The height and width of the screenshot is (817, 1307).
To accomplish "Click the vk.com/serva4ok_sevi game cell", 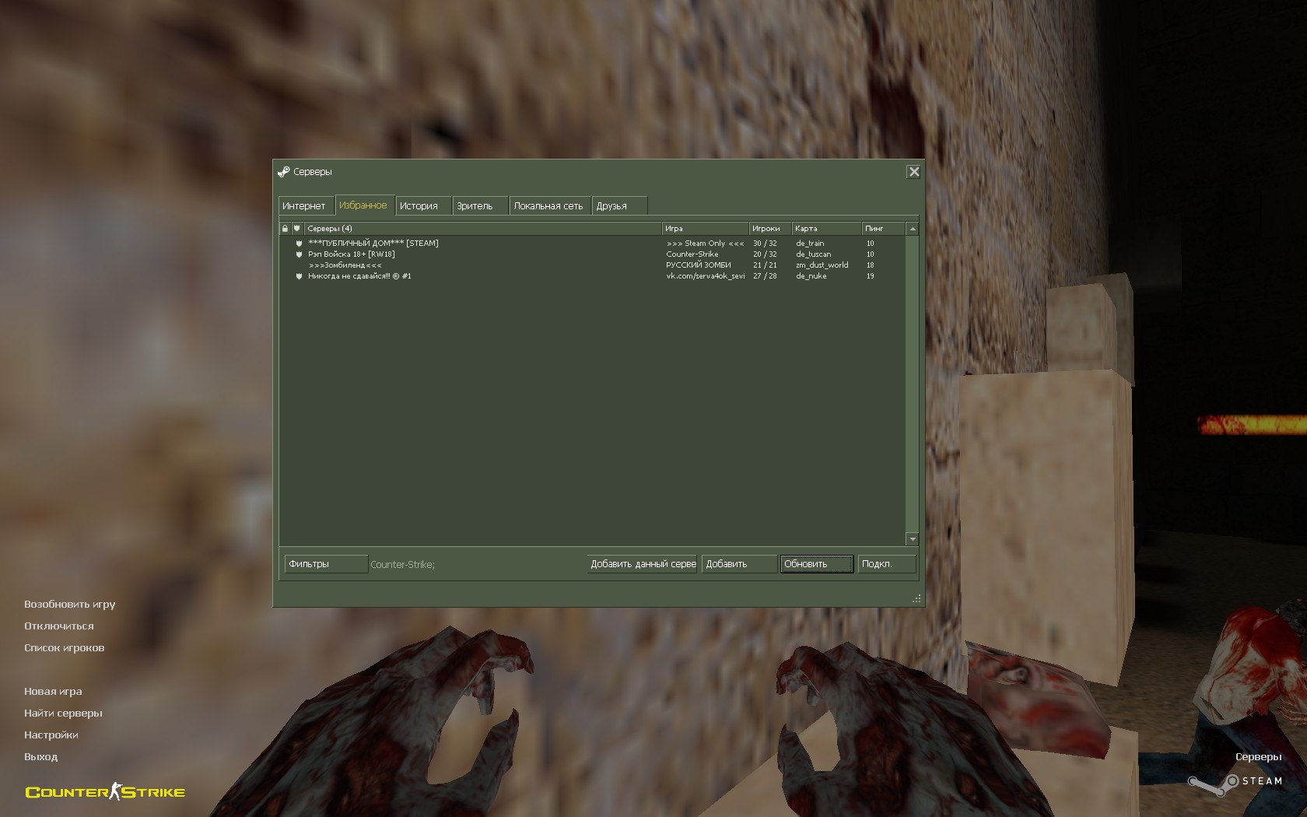I will click(x=706, y=276).
